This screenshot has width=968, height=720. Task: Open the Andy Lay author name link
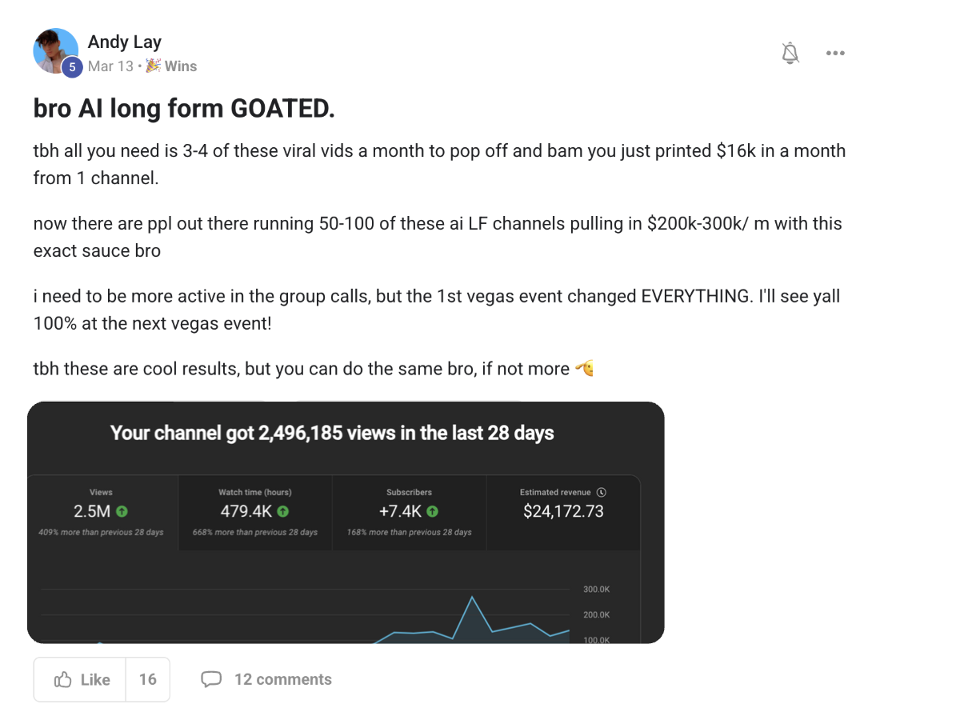coord(125,42)
